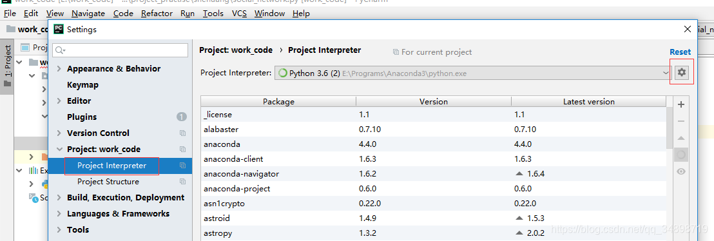
Task: Select the anaconda-client package row
Action: point(434,159)
